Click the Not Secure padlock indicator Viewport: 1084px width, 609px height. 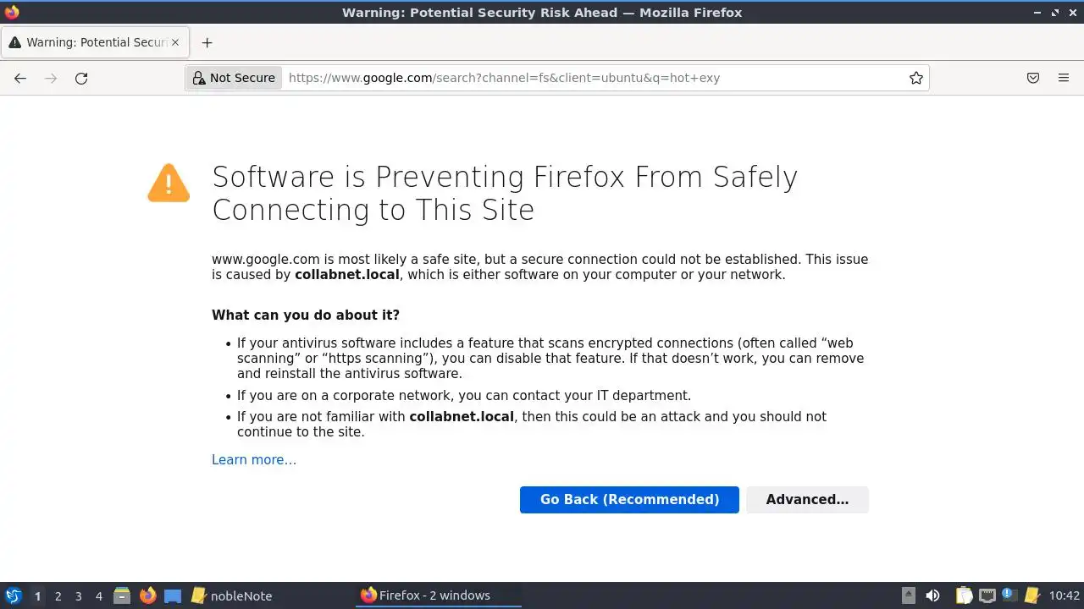[x=234, y=78]
